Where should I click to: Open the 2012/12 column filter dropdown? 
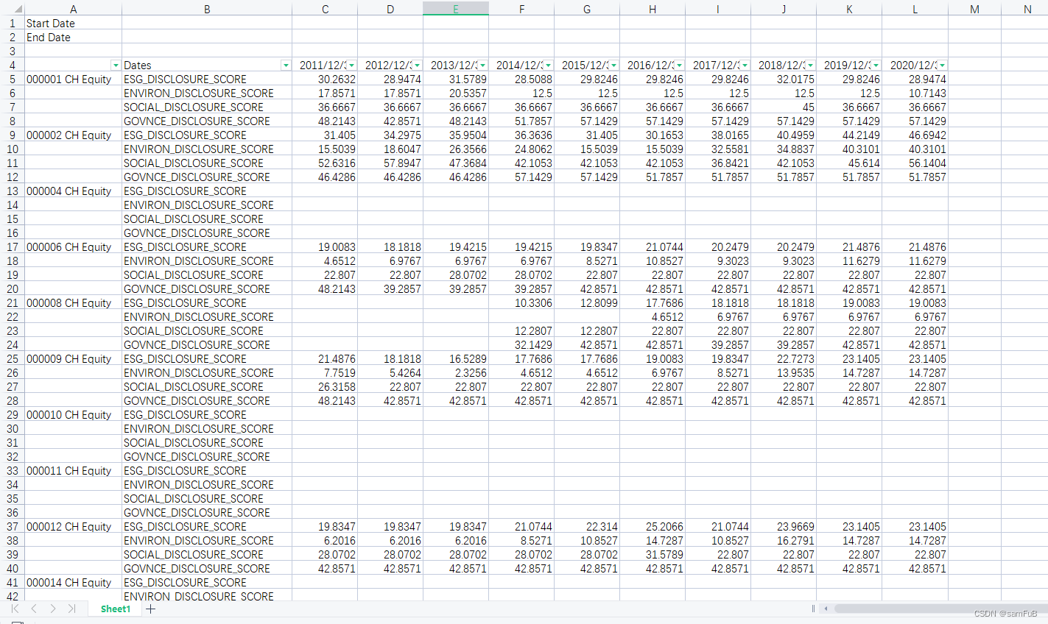point(417,65)
